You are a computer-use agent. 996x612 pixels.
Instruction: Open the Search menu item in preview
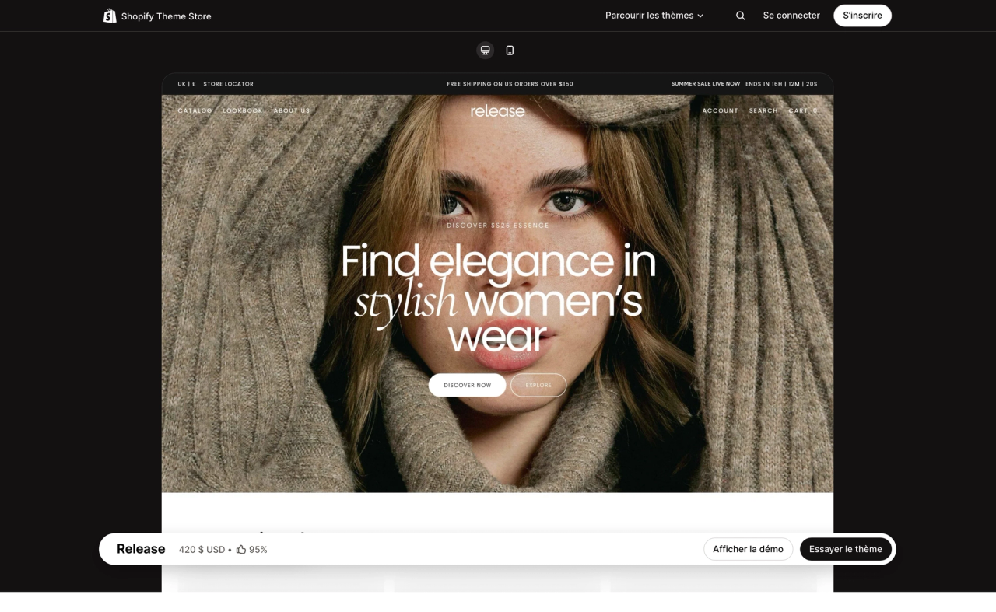click(763, 110)
